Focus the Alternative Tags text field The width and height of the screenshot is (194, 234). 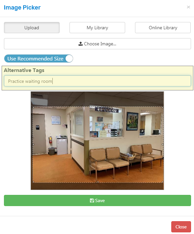pos(97,81)
